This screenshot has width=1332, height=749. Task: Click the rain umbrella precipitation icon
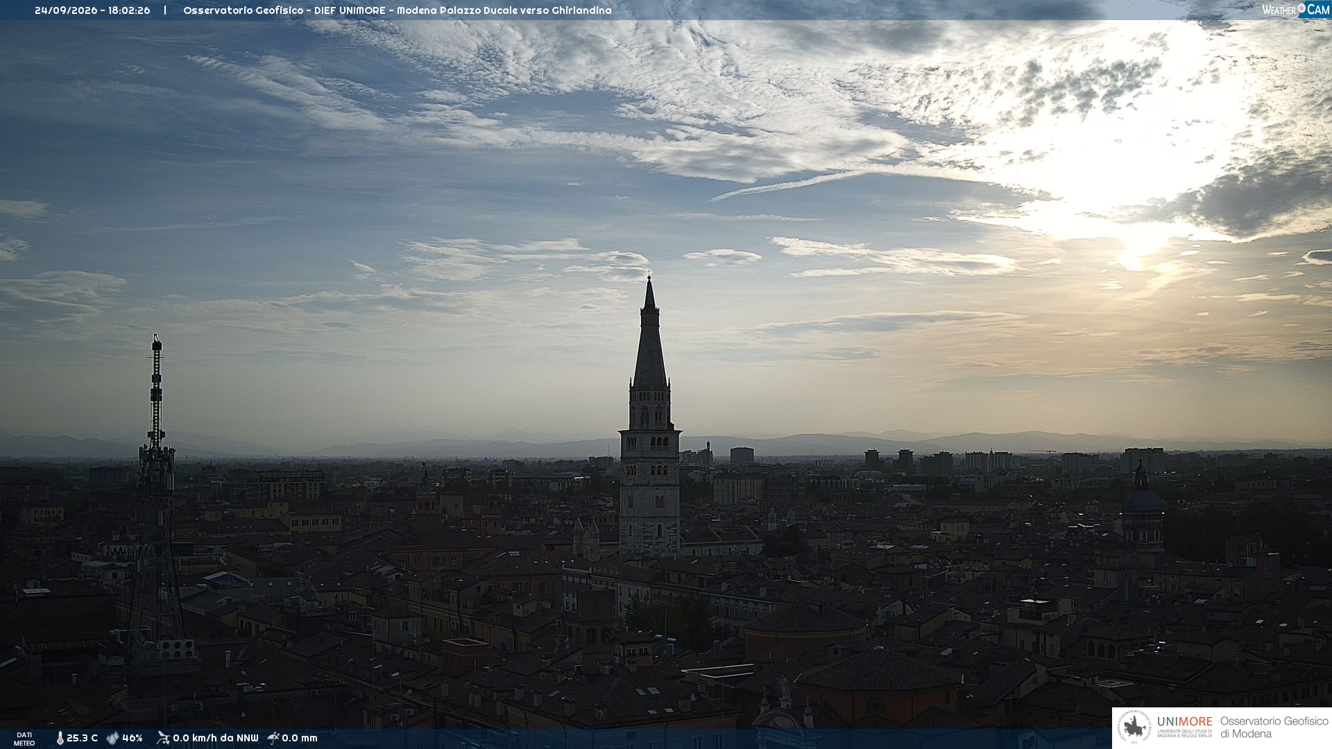pyautogui.click(x=273, y=738)
